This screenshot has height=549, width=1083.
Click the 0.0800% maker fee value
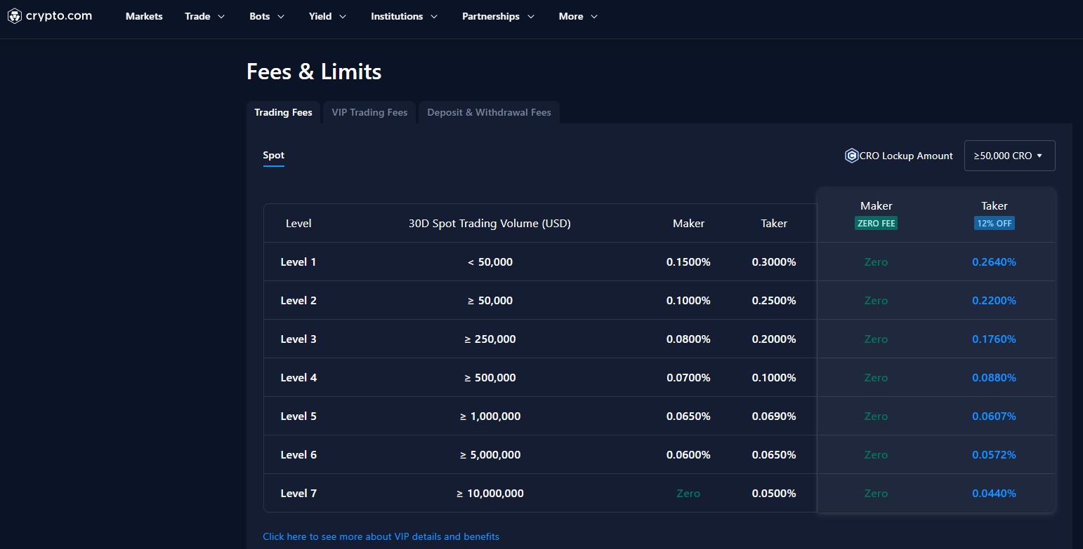click(688, 339)
